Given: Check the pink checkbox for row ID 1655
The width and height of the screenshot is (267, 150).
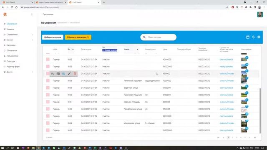Looking at the screenshot, I should 48,59.
